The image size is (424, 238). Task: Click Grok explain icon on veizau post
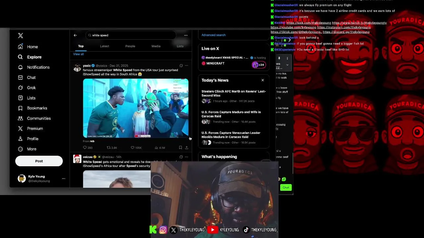181,157
